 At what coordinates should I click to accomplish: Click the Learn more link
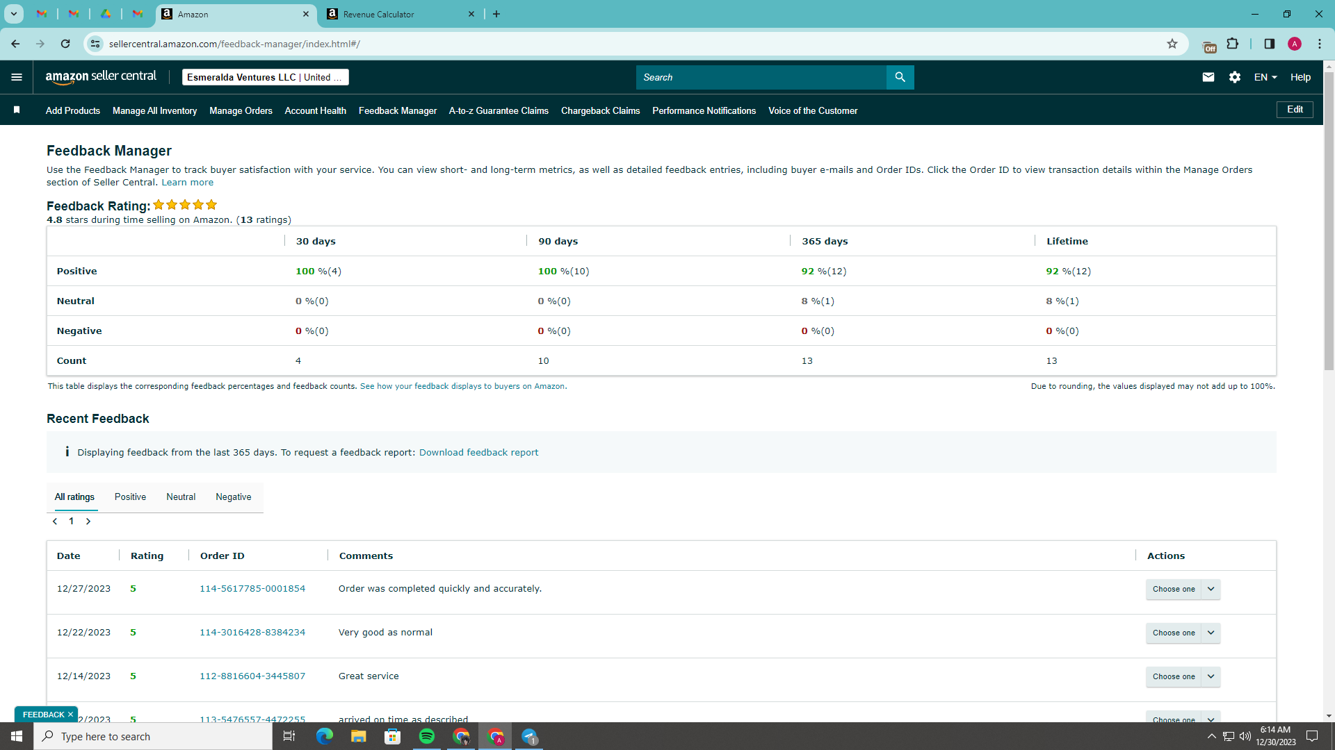coord(187,183)
